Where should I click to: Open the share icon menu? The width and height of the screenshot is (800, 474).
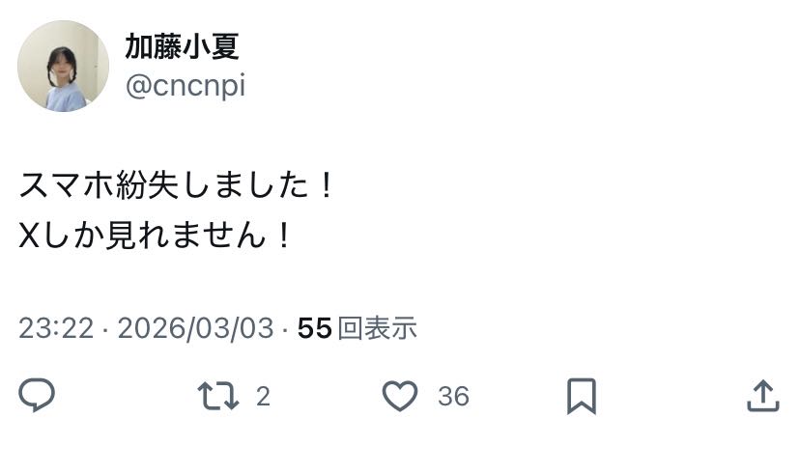tap(763, 396)
